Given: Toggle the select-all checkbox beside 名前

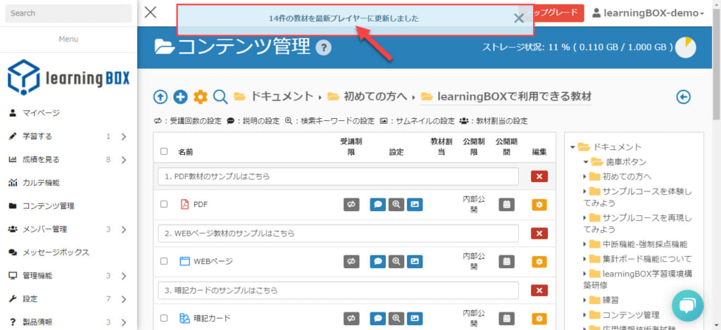Looking at the screenshot, I should coord(164,151).
